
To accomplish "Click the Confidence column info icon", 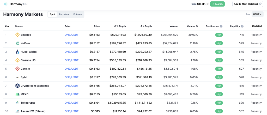I will pos(221,26).
